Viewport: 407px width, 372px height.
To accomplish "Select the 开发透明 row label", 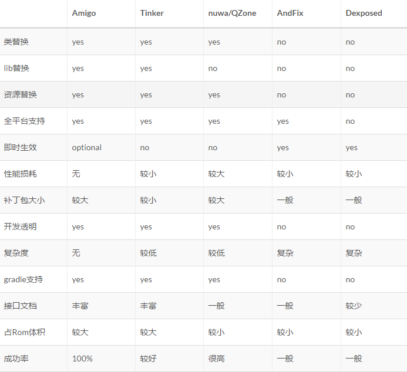I will pos(20,226).
